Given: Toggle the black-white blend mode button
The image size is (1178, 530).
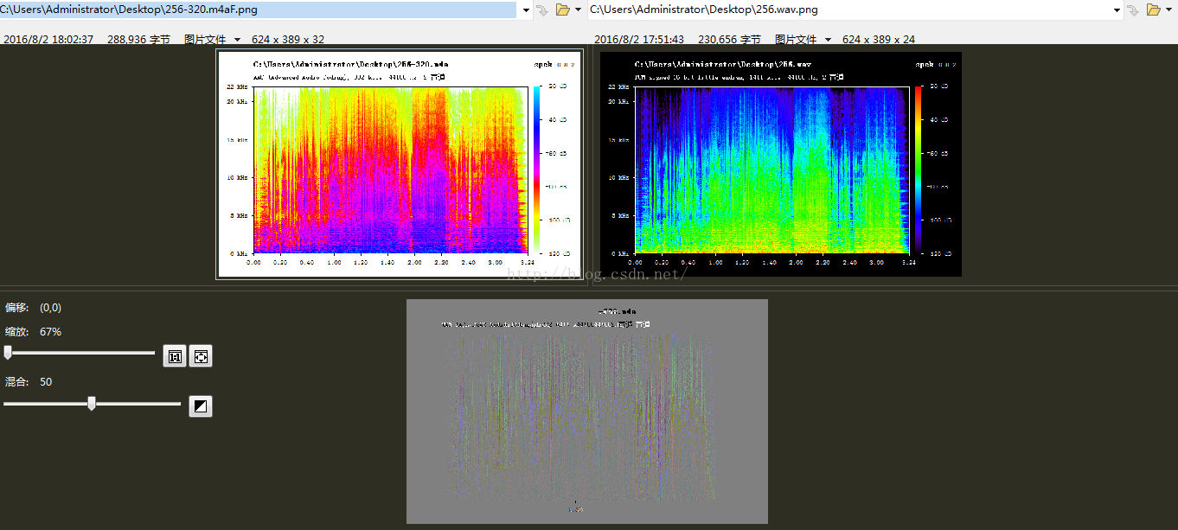Looking at the screenshot, I should [201, 406].
